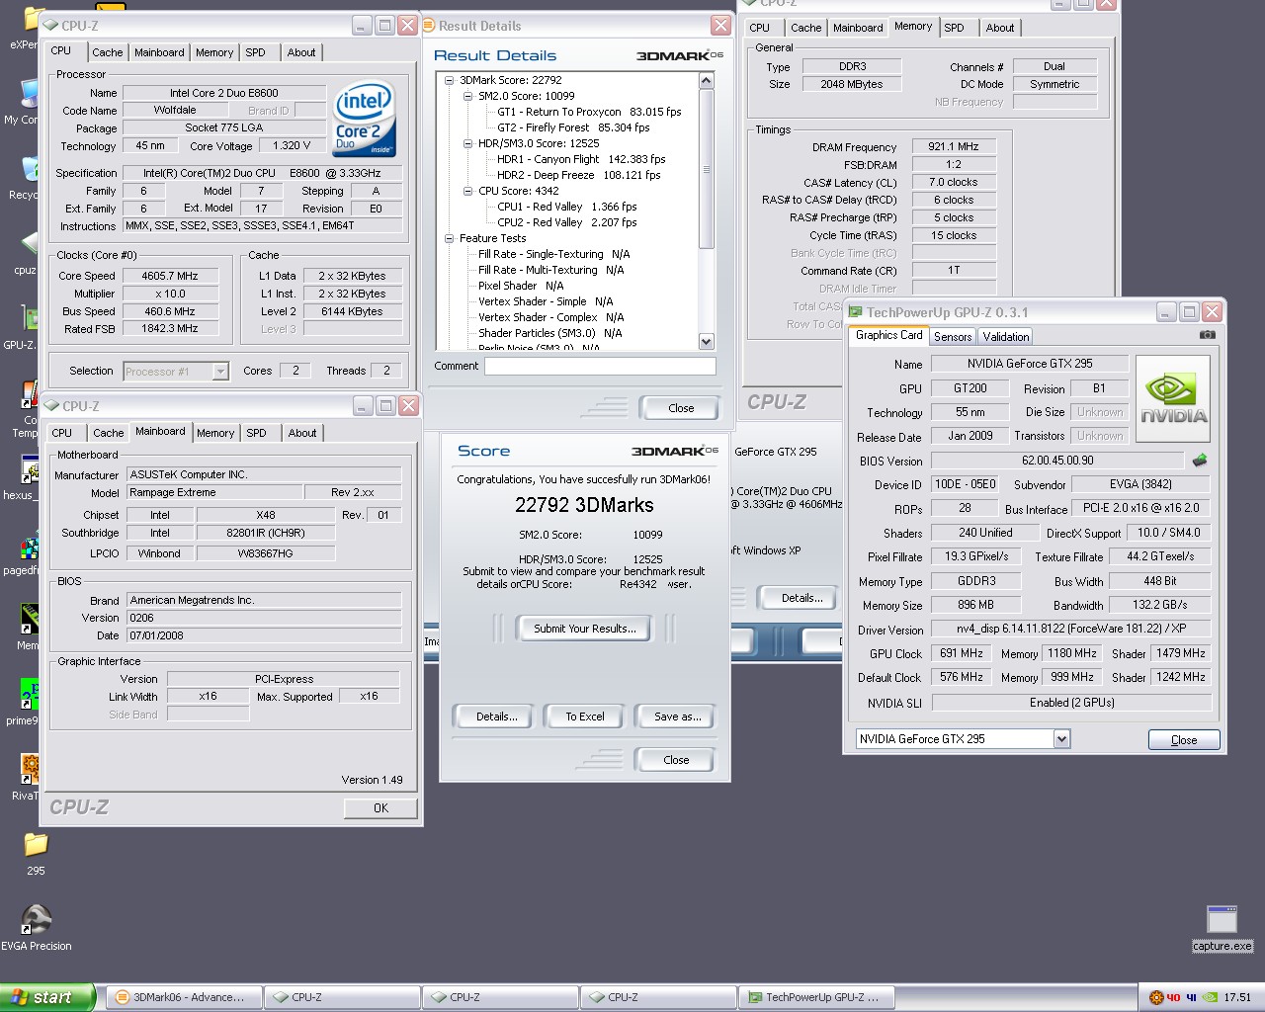The height and width of the screenshot is (1012, 1265).
Task: Click the NVIDIA logo in GPU-Z
Action: (x=1174, y=397)
